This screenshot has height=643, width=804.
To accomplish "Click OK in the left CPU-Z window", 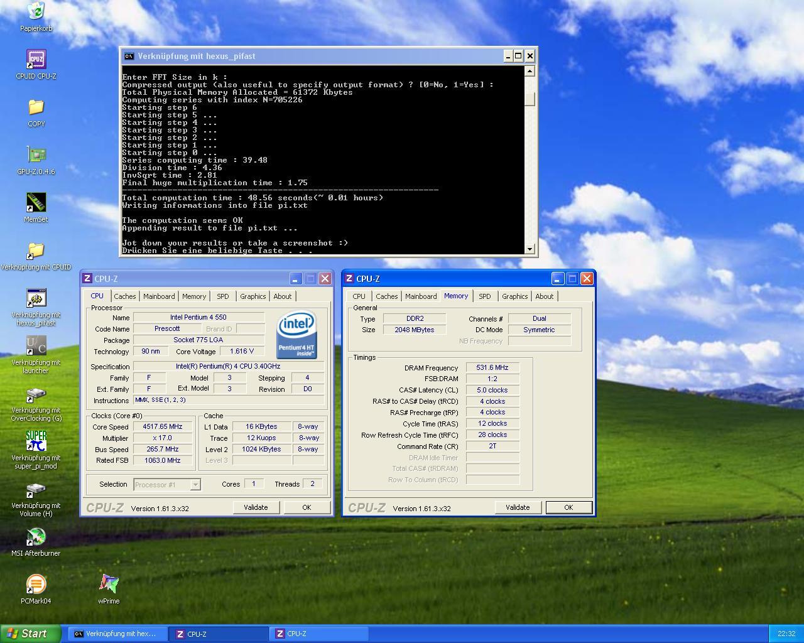I will tap(307, 507).
